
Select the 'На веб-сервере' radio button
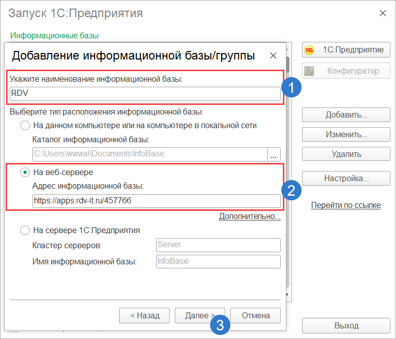click(25, 173)
